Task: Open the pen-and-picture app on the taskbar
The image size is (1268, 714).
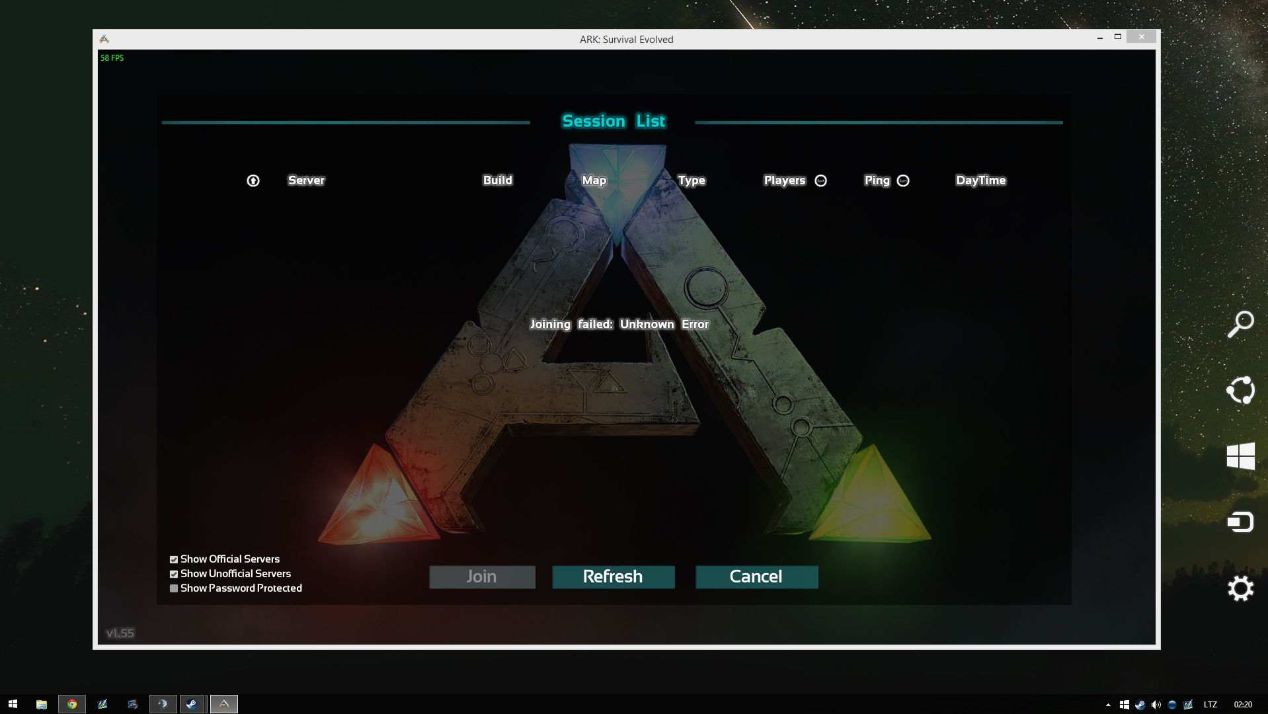Action: tap(102, 704)
